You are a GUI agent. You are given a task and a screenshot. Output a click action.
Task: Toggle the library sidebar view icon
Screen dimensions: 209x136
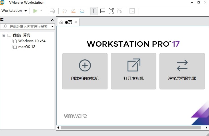(x=94, y=11)
